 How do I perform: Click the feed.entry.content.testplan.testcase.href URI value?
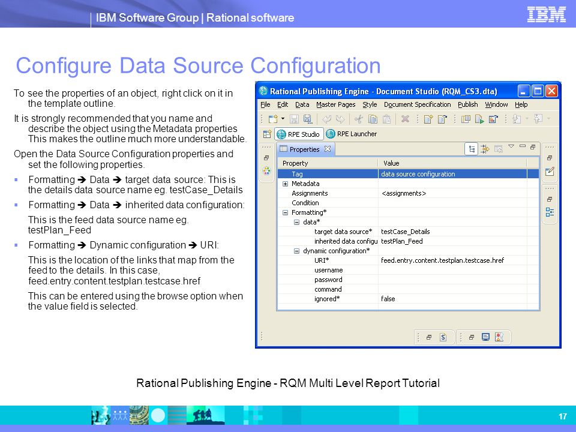click(452, 260)
